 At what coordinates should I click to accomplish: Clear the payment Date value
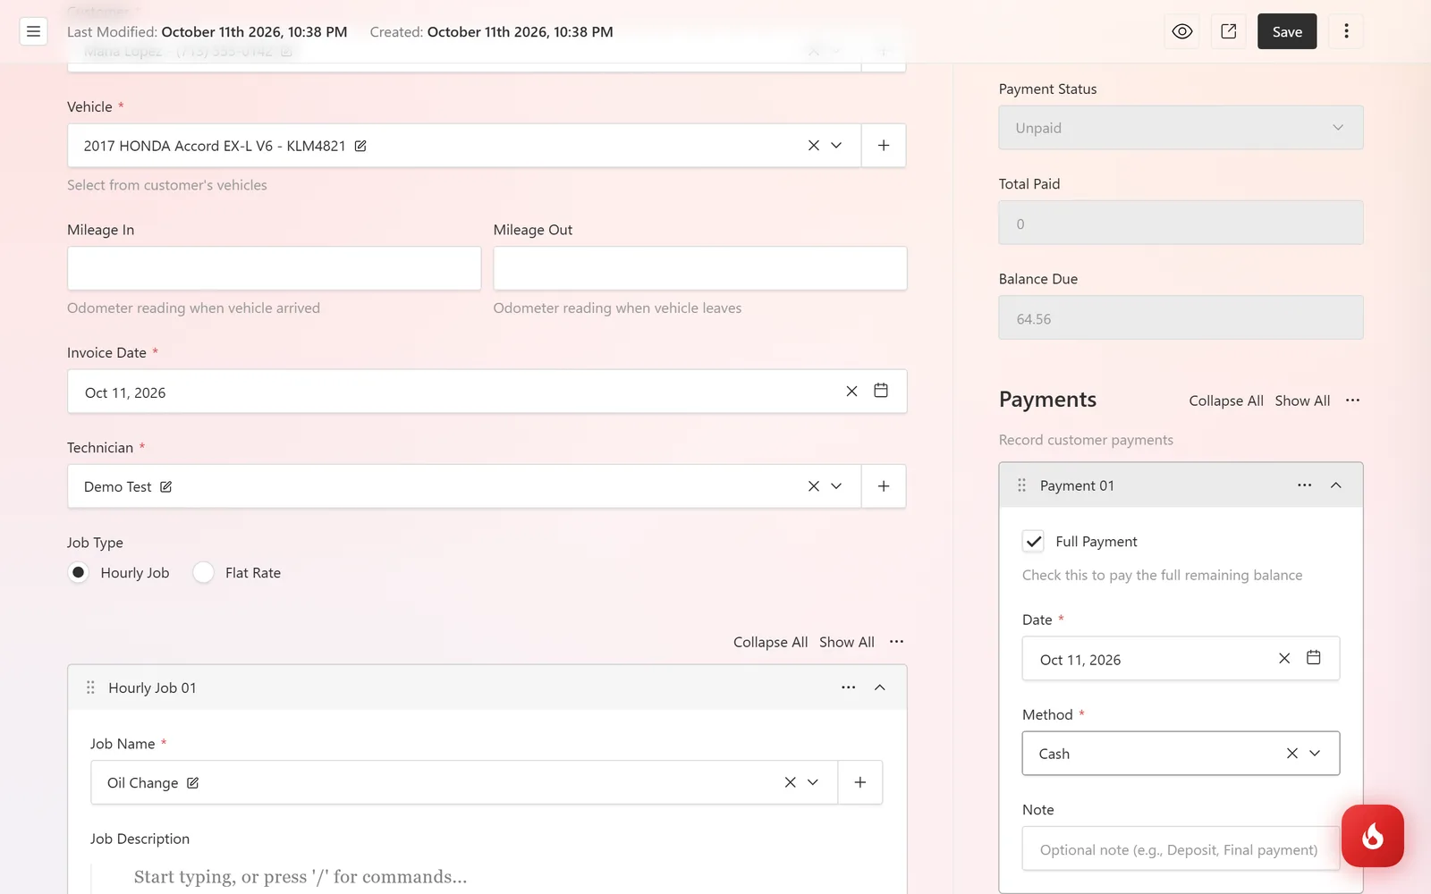pos(1284,658)
